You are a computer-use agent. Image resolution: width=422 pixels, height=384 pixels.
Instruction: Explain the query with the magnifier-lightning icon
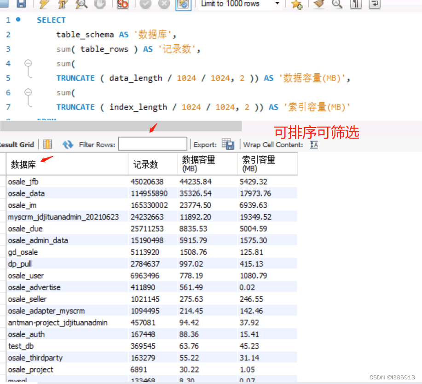click(x=81, y=4)
